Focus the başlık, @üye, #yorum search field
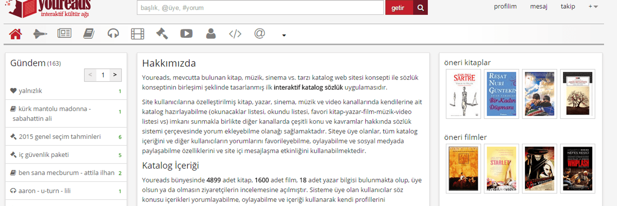617x206 pixels. [x=261, y=7]
